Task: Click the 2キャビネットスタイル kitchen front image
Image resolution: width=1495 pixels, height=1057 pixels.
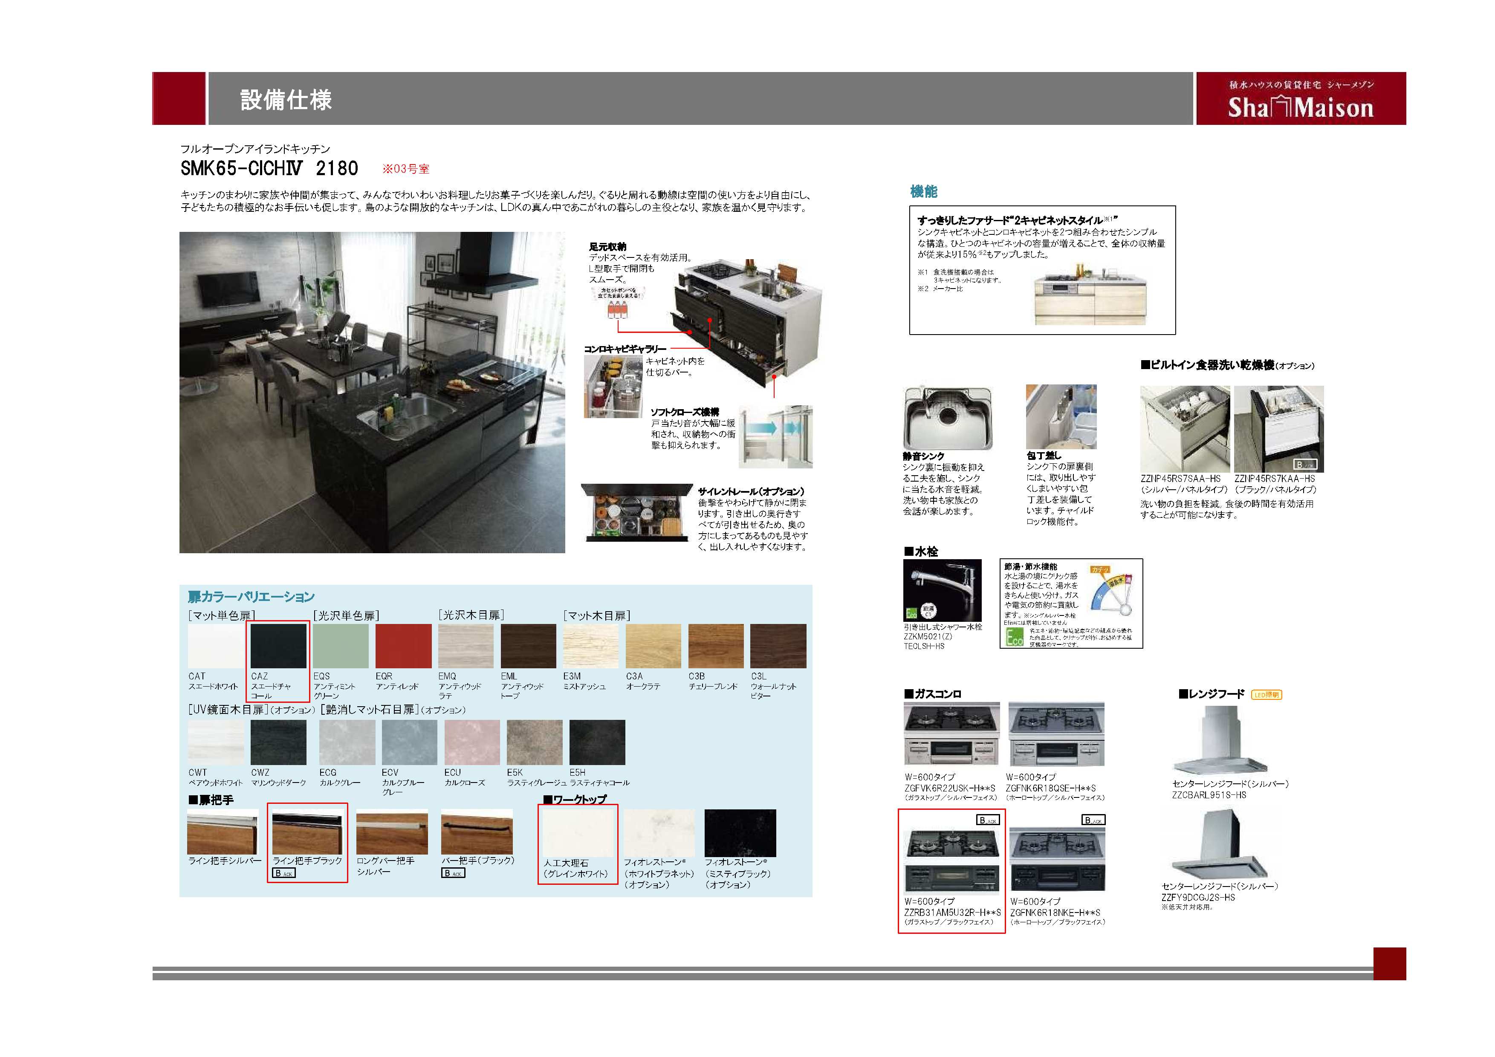Action: 1090,295
